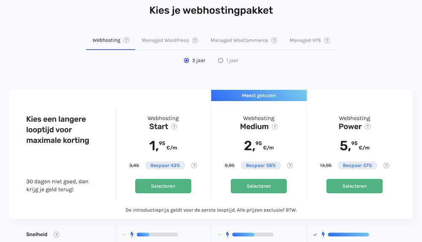Viewport: 422px width, 242px height.
Task: Click the help icon beside Managed WordPress
Action: click(195, 41)
